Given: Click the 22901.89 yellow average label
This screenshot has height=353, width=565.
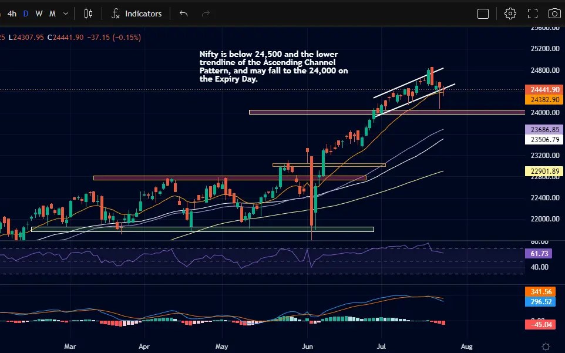Looking at the screenshot, I should [x=544, y=171].
